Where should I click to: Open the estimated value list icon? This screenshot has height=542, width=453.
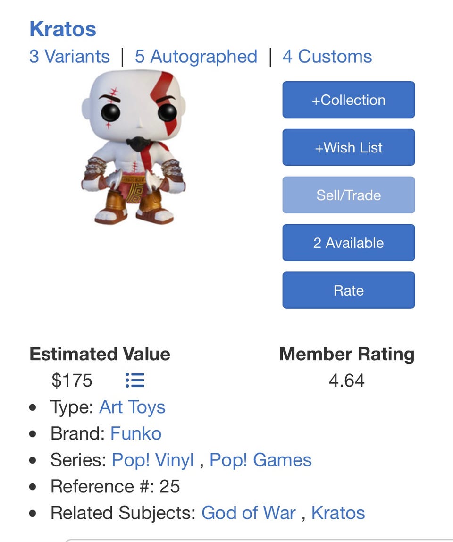tap(135, 380)
